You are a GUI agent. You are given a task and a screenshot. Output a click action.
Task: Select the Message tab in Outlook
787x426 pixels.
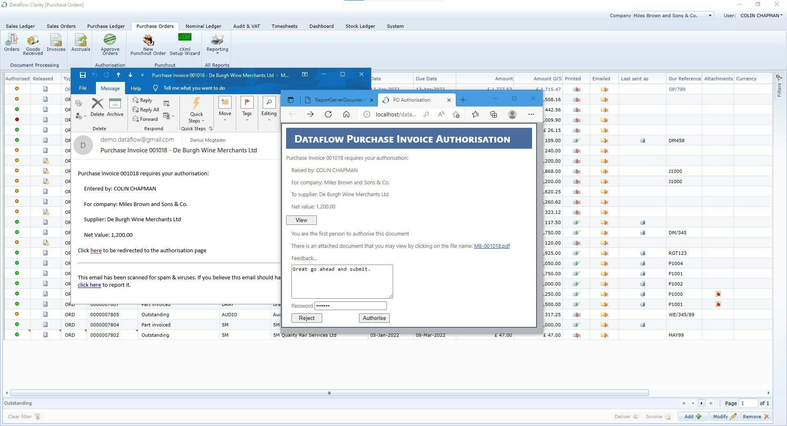click(110, 88)
